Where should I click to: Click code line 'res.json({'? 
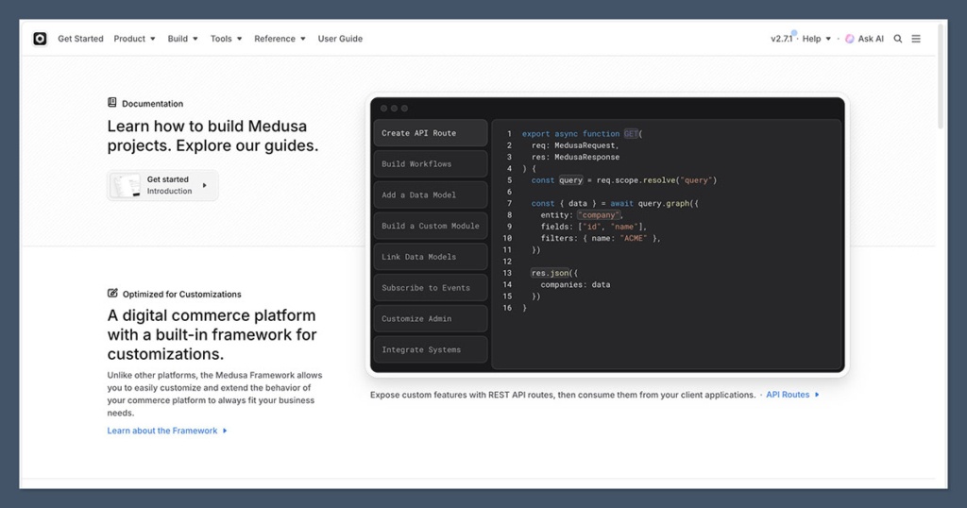554,273
